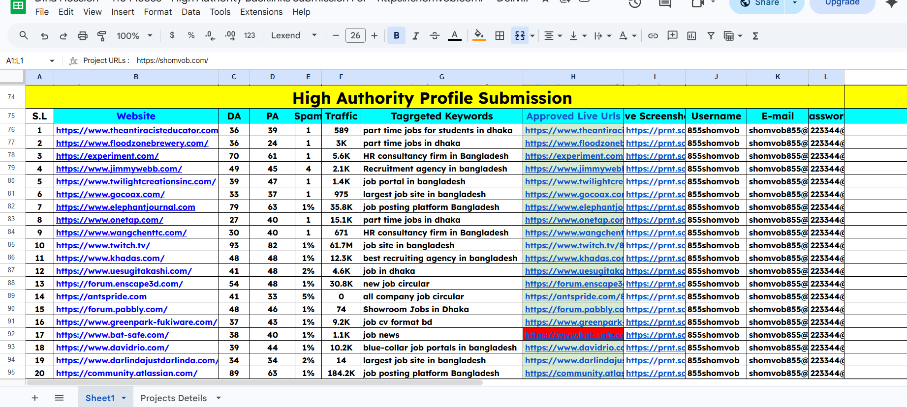The image size is (907, 407).
Task: Open the Tools menu
Action: click(x=220, y=12)
